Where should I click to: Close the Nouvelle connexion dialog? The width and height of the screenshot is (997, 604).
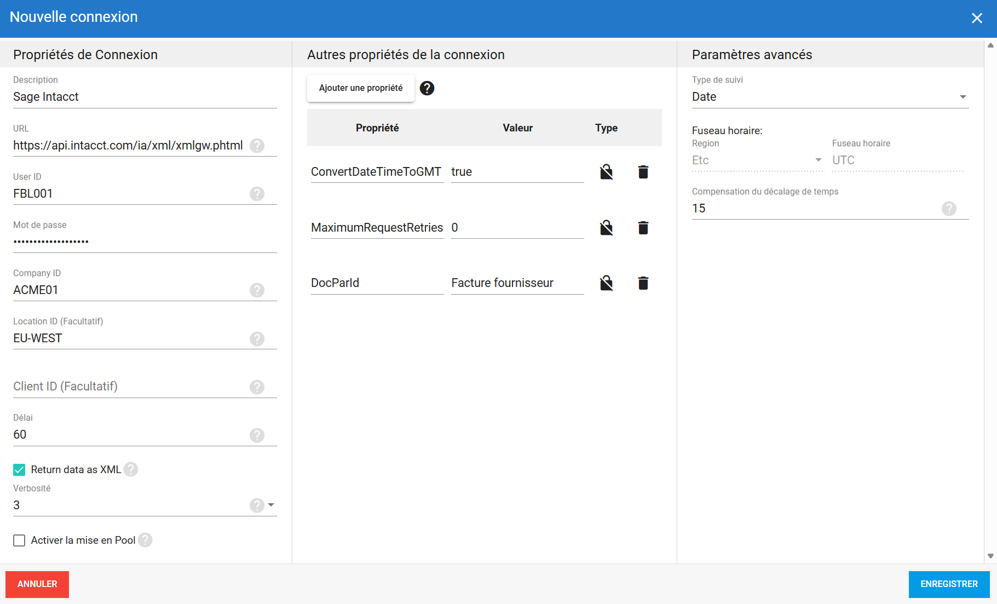point(977,18)
